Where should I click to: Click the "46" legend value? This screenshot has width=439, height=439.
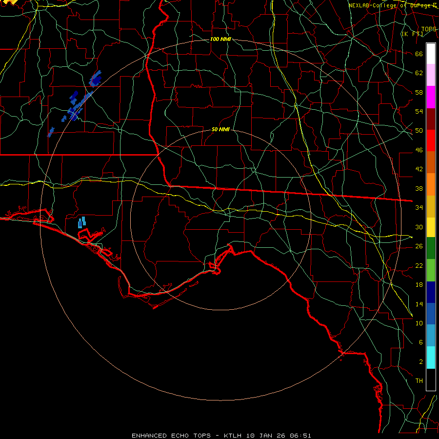click(419, 150)
